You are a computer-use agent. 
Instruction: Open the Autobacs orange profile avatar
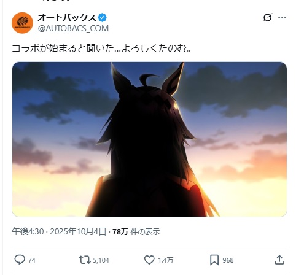click(22, 23)
